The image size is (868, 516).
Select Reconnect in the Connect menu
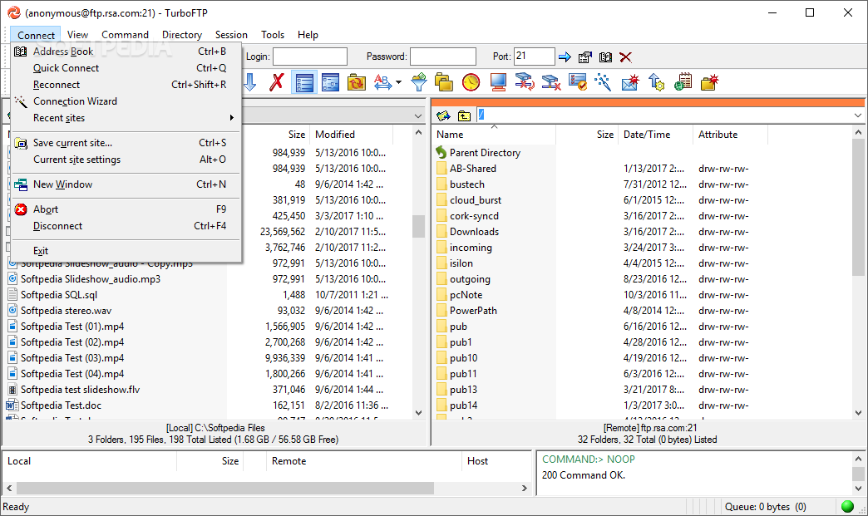pyautogui.click(x=126, y=85)
